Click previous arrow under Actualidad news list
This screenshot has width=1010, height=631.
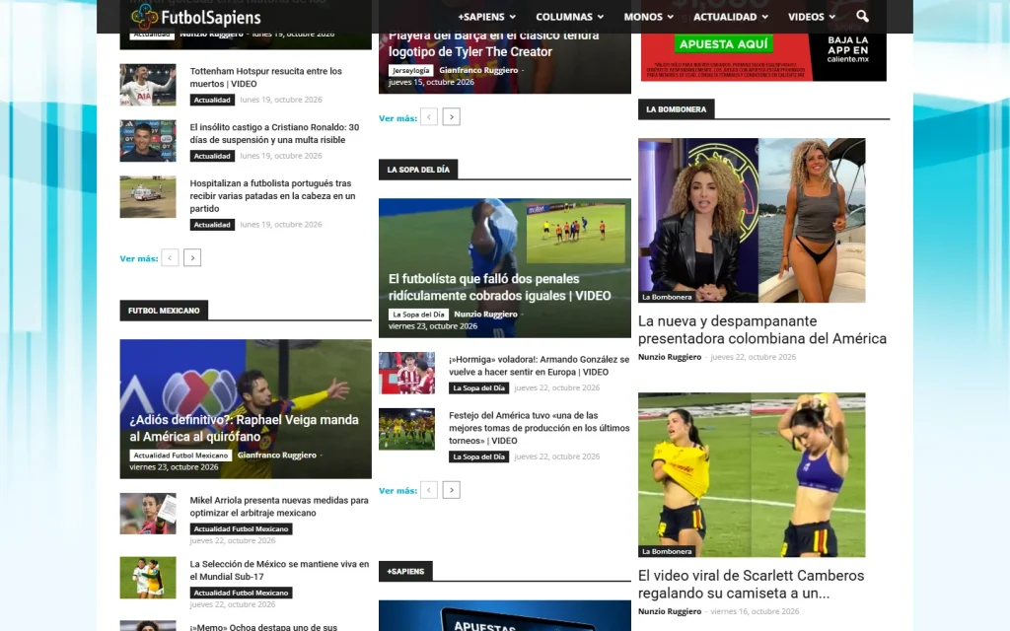tap(170, 257)
